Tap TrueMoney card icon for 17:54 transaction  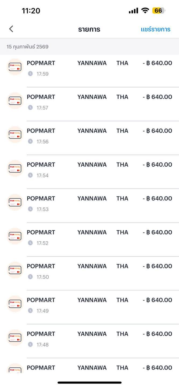tap(15, 168)
